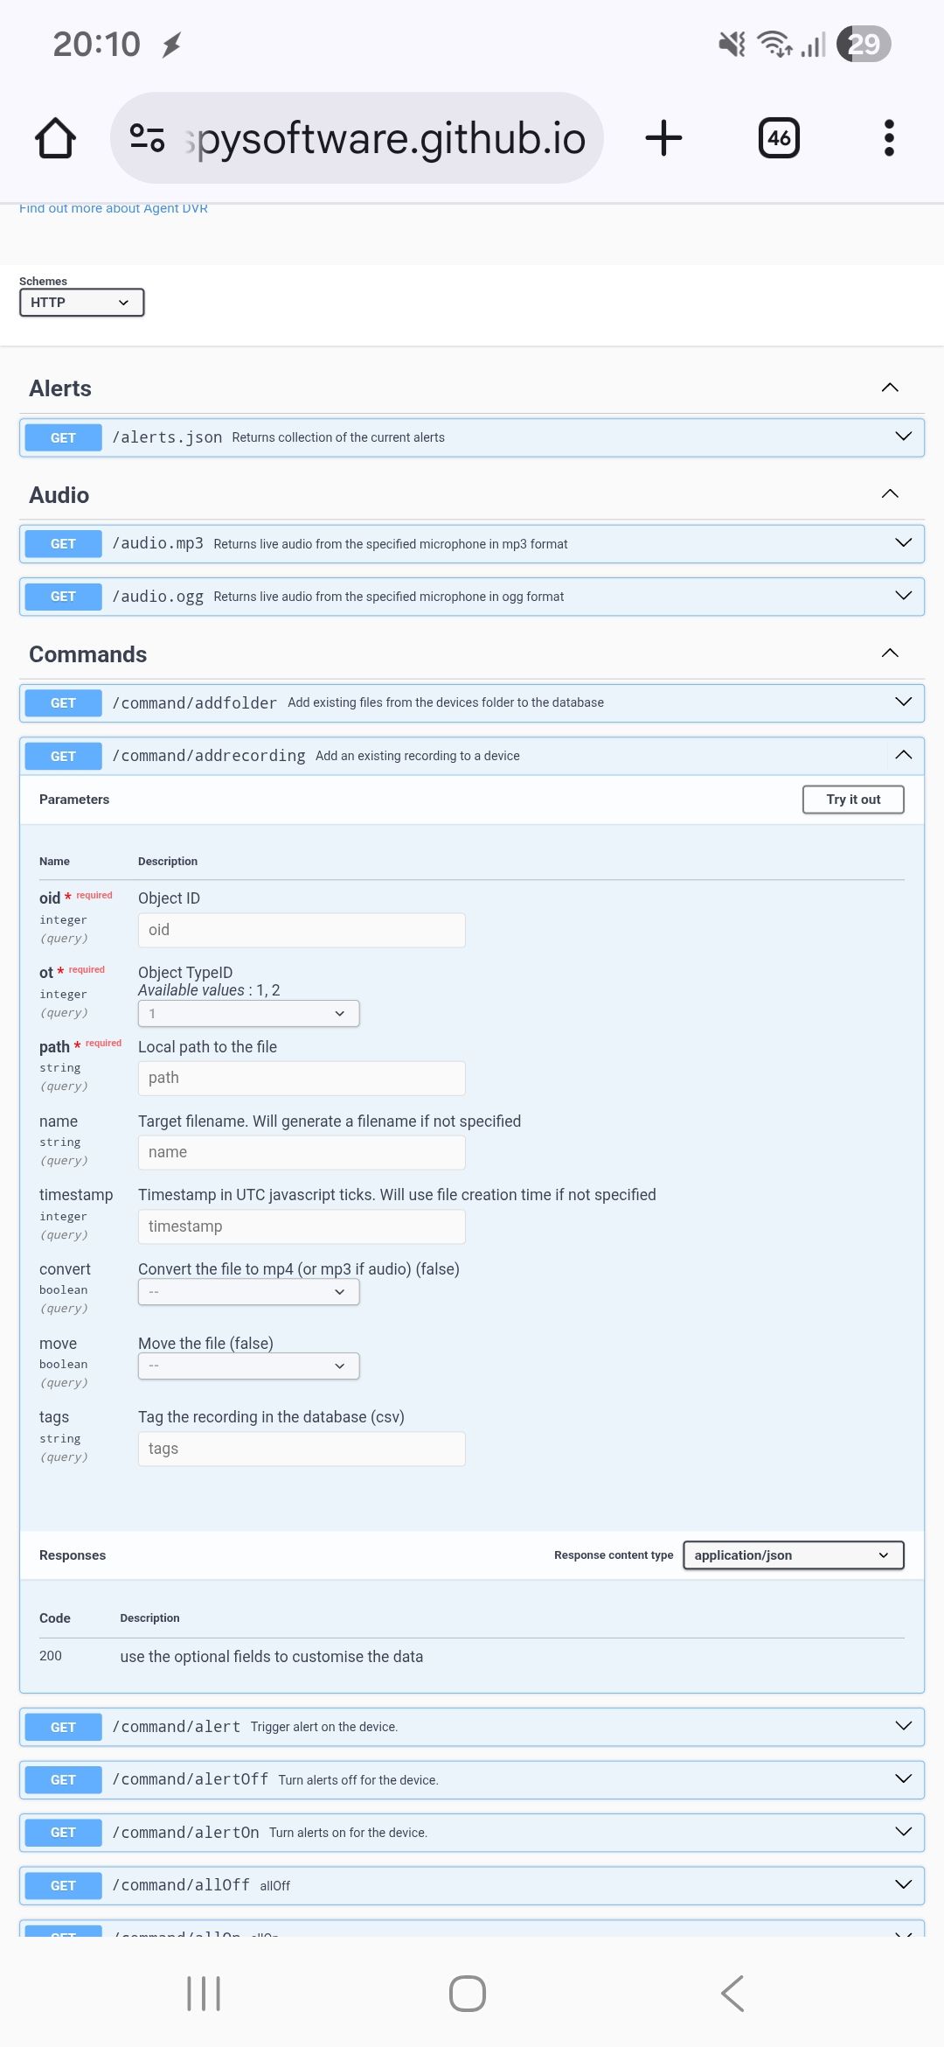Open the convert boolean dropdown

click(x=248, y=1292)
